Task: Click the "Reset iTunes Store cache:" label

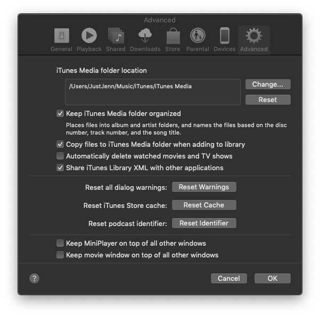Action: tap(125, 205)
